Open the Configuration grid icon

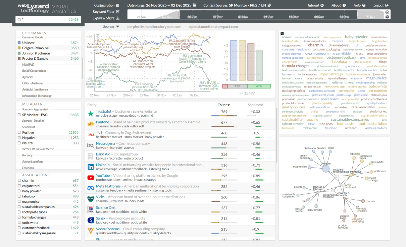click(x=117, y=5)
